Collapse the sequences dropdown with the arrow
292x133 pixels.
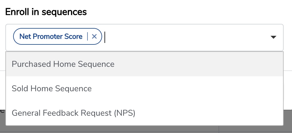(x=273, y=37)
